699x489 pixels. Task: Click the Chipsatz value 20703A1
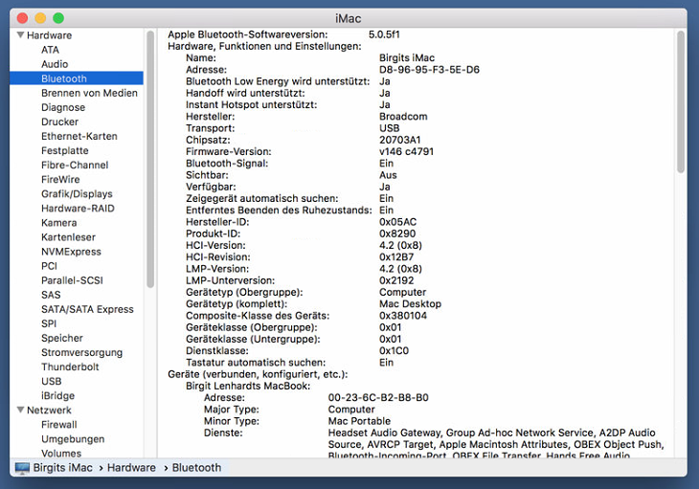[x=400, y=140]
